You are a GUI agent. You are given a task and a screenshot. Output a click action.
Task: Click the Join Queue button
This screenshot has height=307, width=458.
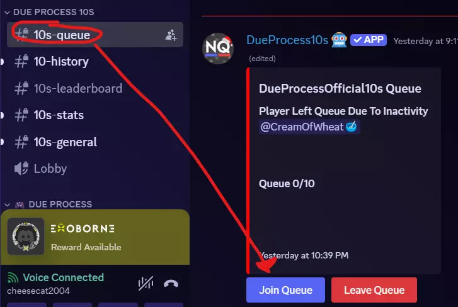click(x=285, y=290)
